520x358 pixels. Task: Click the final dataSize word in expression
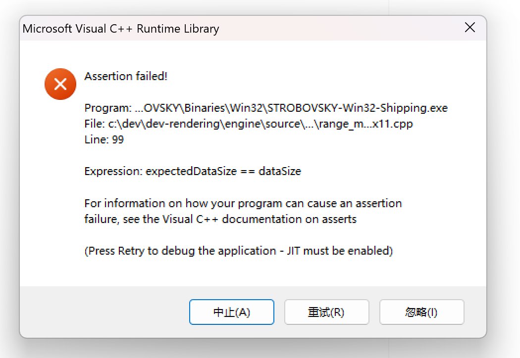coord(280,171)
